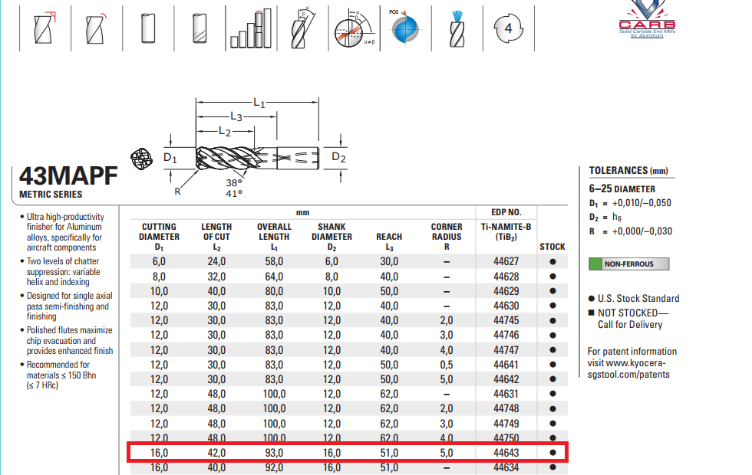Click the TOLERANCES (mm) heading
The image size is (752, 475).
point(628,170)
